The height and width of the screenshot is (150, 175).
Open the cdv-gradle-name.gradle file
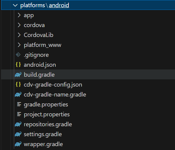55,95
